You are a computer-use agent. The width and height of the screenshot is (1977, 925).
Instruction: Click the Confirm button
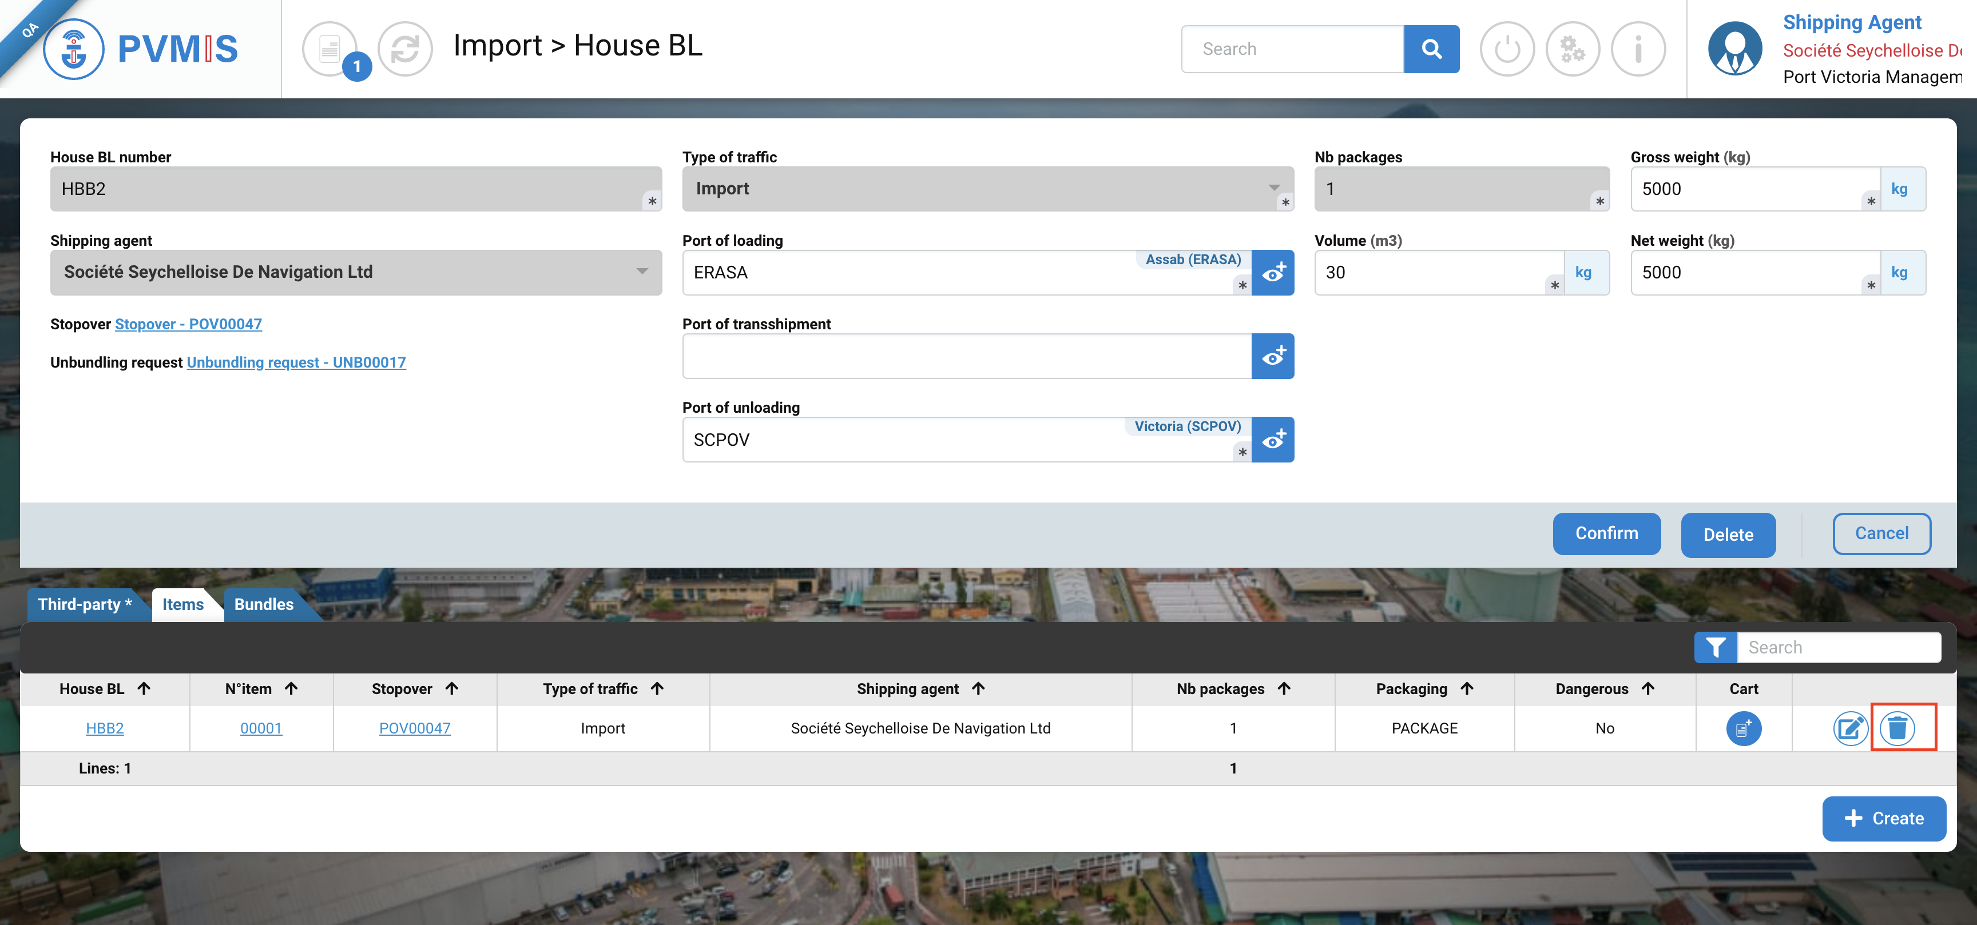1606,533
